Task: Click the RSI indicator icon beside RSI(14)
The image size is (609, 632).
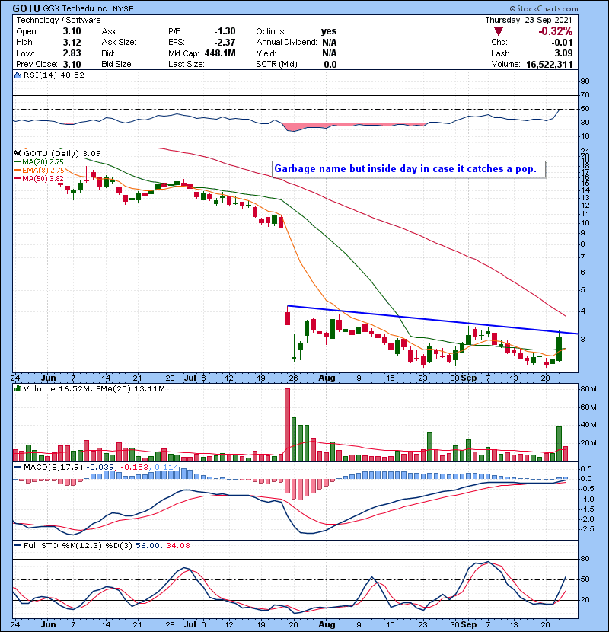Action: pos(18,75)
